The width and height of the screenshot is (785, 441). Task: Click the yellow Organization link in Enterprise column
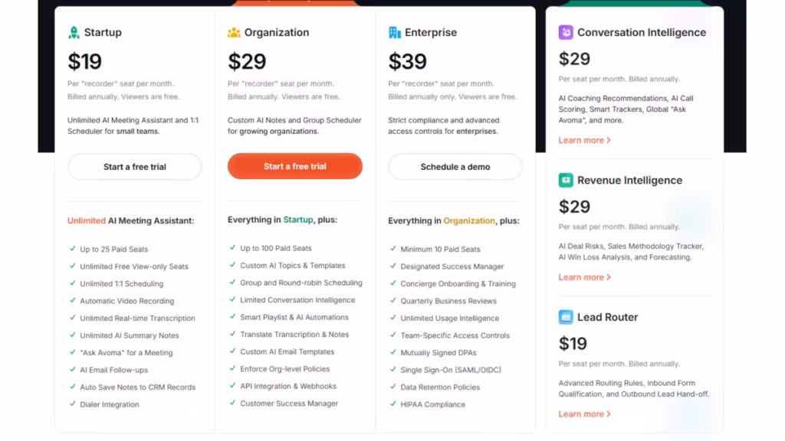[x=468, y=221]
